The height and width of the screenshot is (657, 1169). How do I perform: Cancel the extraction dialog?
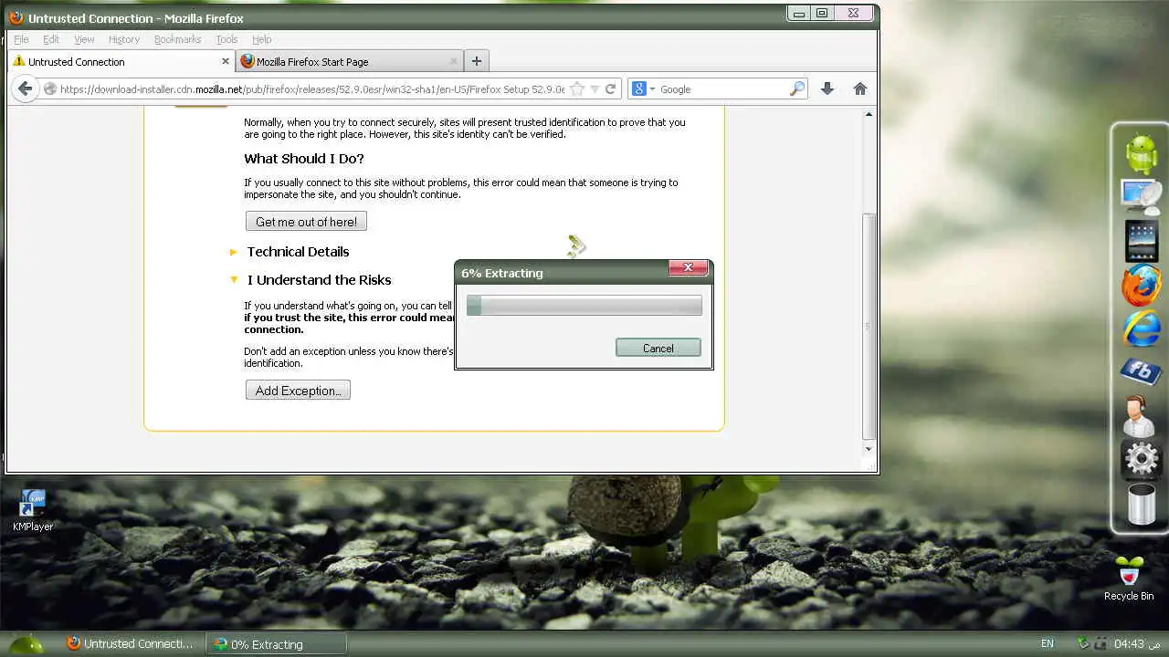[658, 348]
